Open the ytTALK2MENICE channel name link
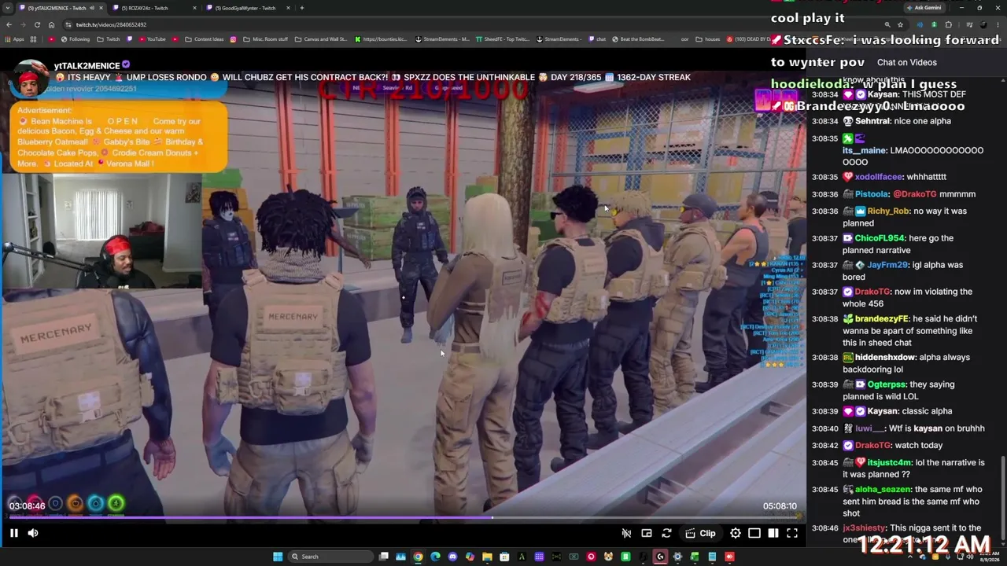Viewport: 1007px width, 566px height. click(87, 66)
